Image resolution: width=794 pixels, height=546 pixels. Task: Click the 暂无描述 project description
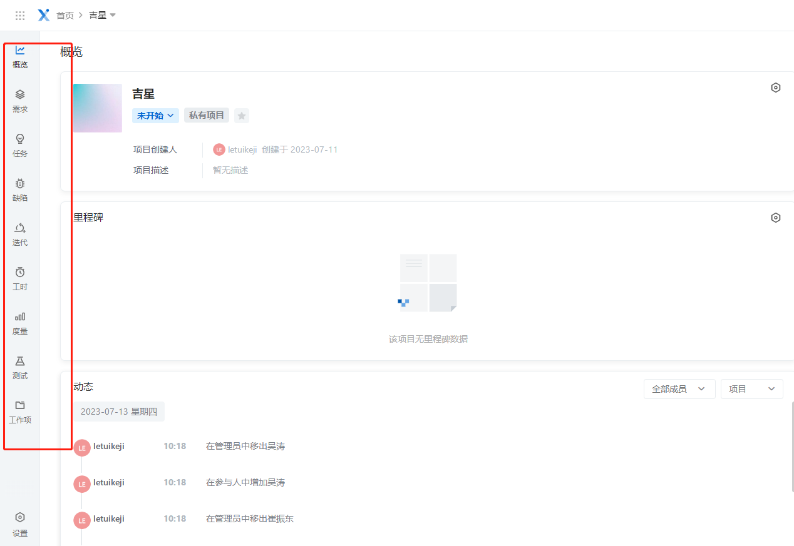[x=230, y=170]
